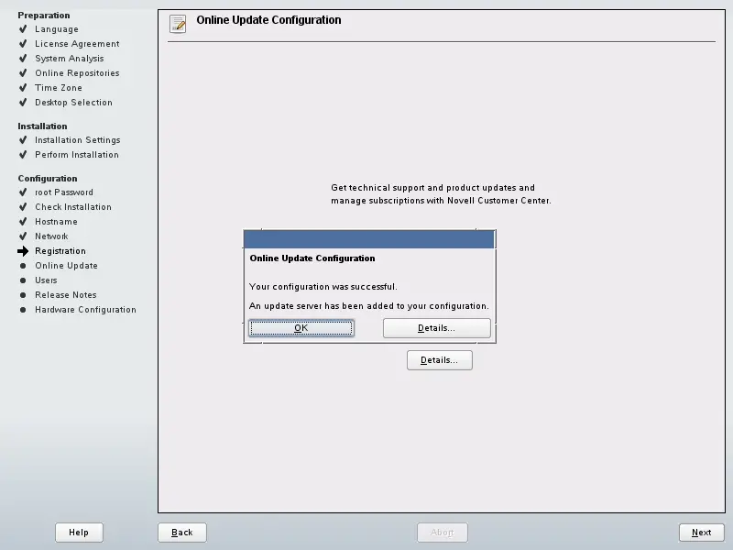Click the bullet next to Release Notes
The width and height of the screenshot is (733, 550).
23,295
